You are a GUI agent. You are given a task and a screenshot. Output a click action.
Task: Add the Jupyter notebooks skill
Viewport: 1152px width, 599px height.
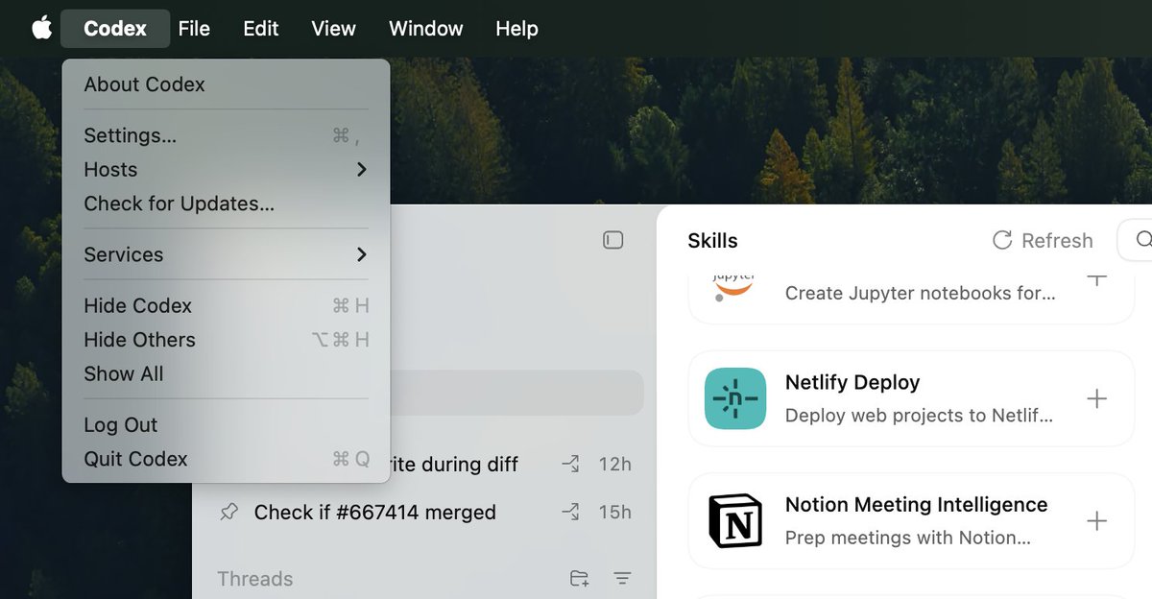coord(1096,278)
